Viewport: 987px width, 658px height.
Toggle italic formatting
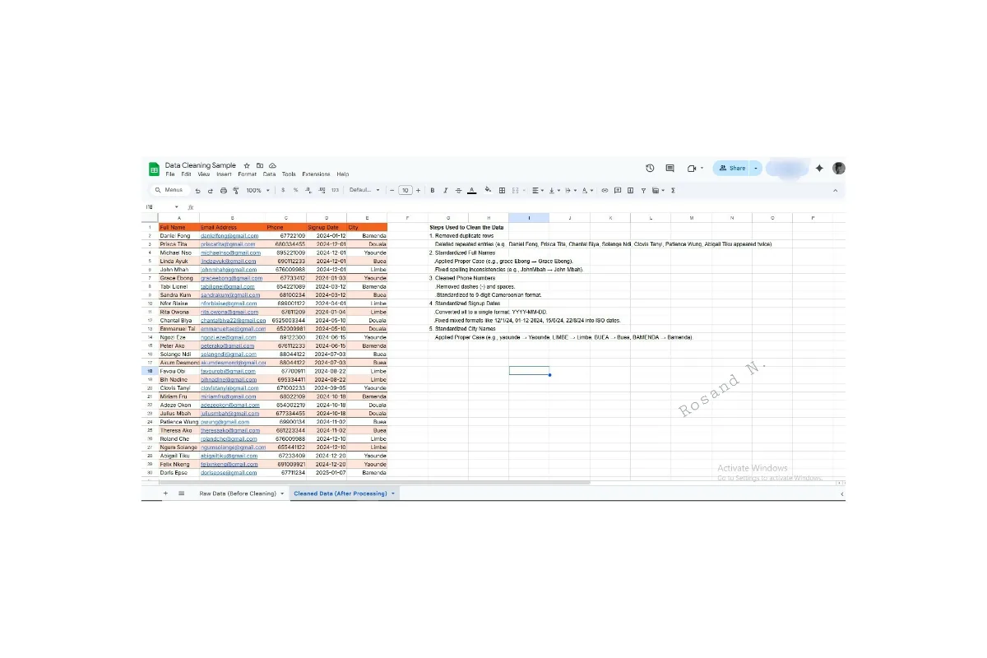(446, 190)
